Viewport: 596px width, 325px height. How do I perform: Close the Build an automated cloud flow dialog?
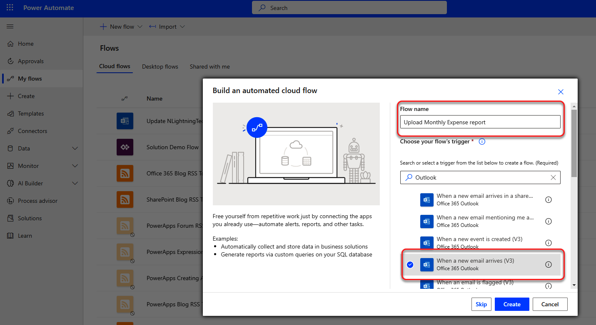(561, 92)
